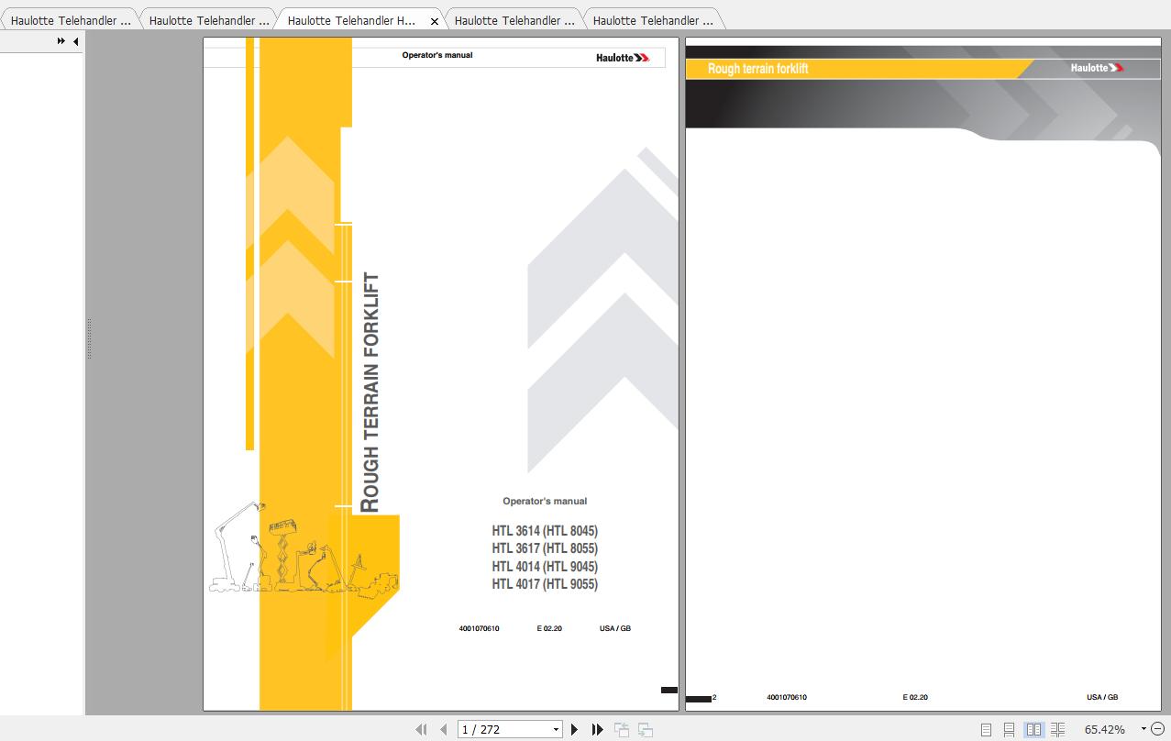This screenshot has height=741, width=1171.
Task: Click the Operator's manual heading above the model list
Action: [545, 502]
